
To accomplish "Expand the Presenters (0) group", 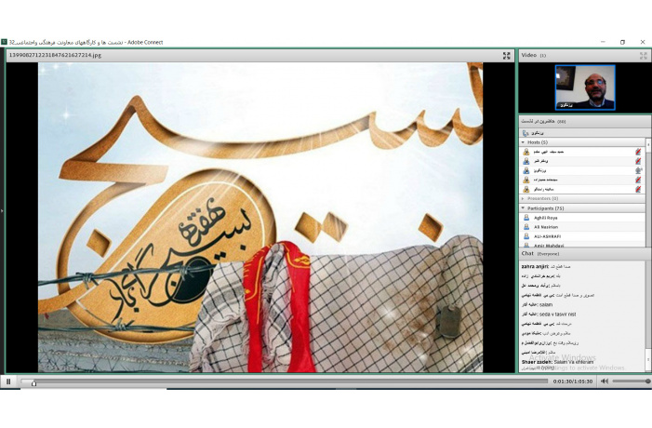I will (x=523, y=199).
